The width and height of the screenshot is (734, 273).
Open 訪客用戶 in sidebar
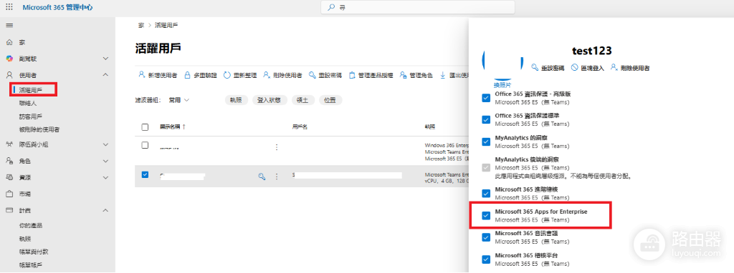31,116
